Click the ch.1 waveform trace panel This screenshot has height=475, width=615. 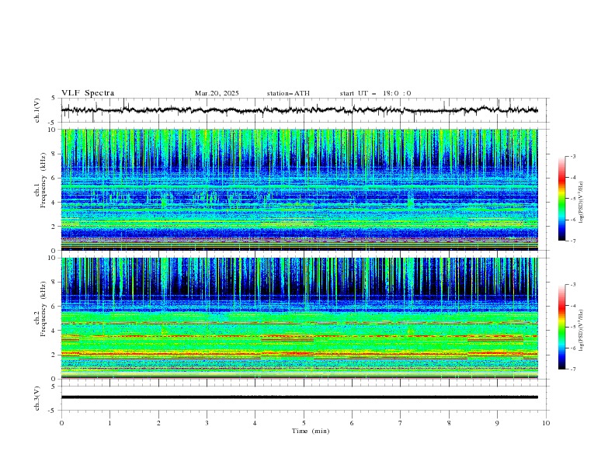pos(304,110)
